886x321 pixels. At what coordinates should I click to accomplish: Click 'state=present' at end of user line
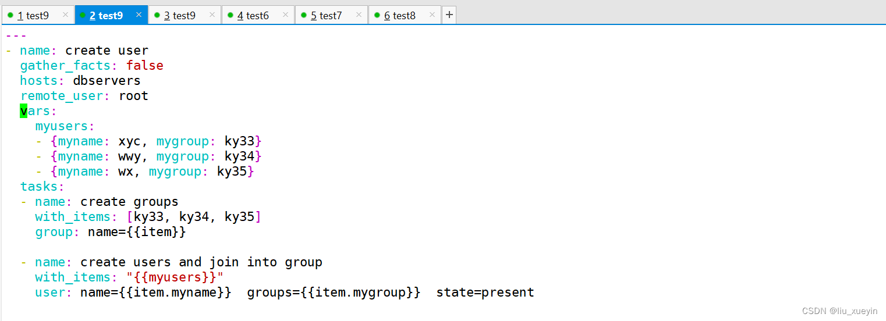pyautogui.click(x=485, y=293)
